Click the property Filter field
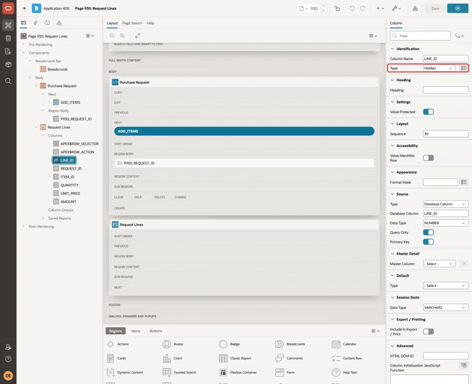Viewport: 472px width, 384px height. (x=420, y=36)
